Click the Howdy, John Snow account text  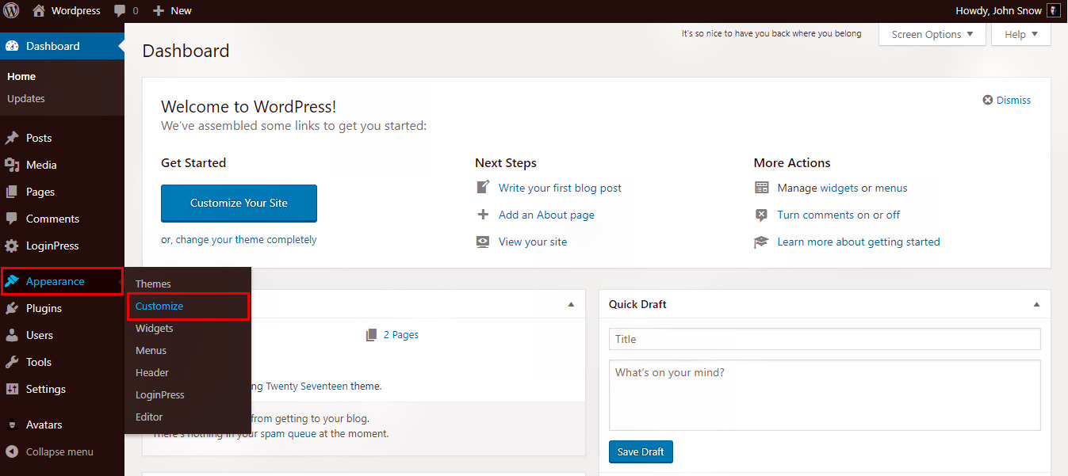[998, 11]
